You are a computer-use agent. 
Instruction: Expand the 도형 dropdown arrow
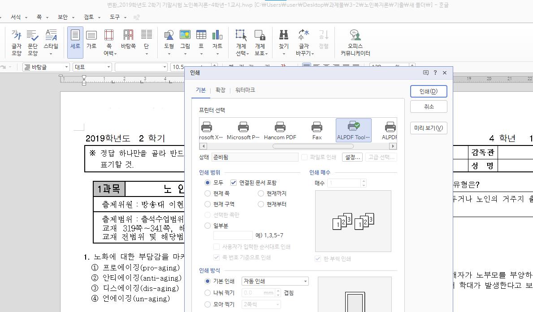pyautogui.click(x=169, y=54)
